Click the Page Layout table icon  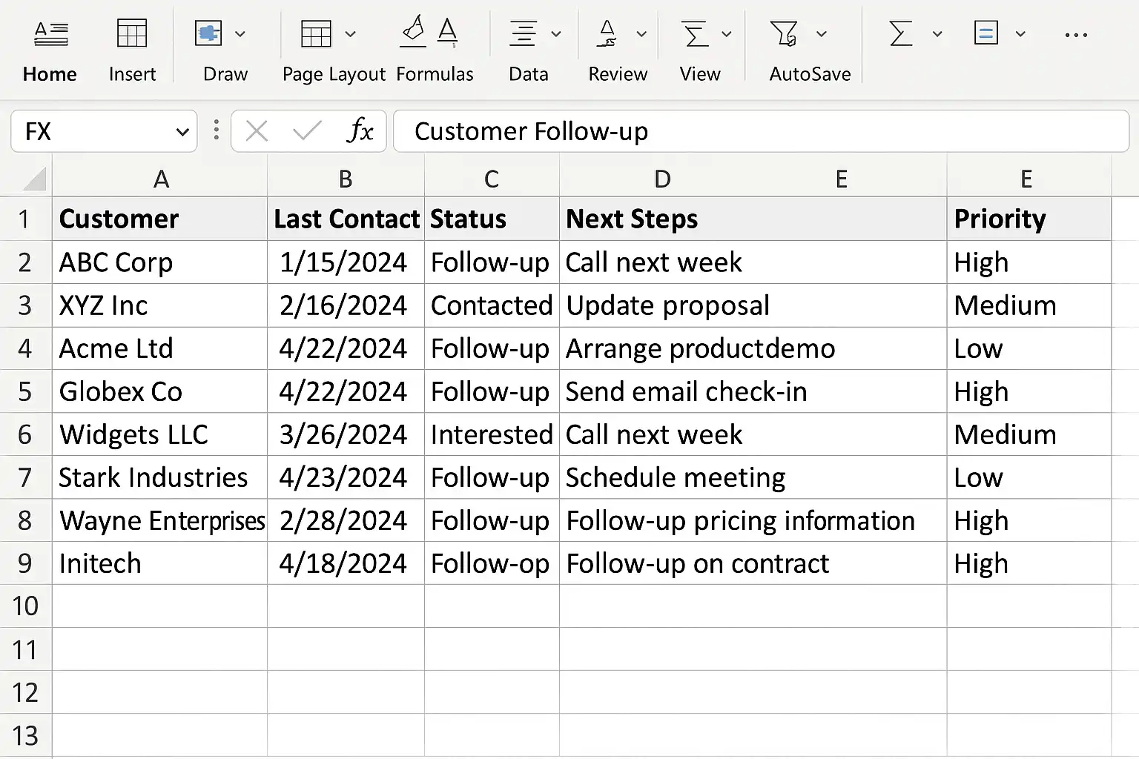pyautogui.click(x=316, y=33)
